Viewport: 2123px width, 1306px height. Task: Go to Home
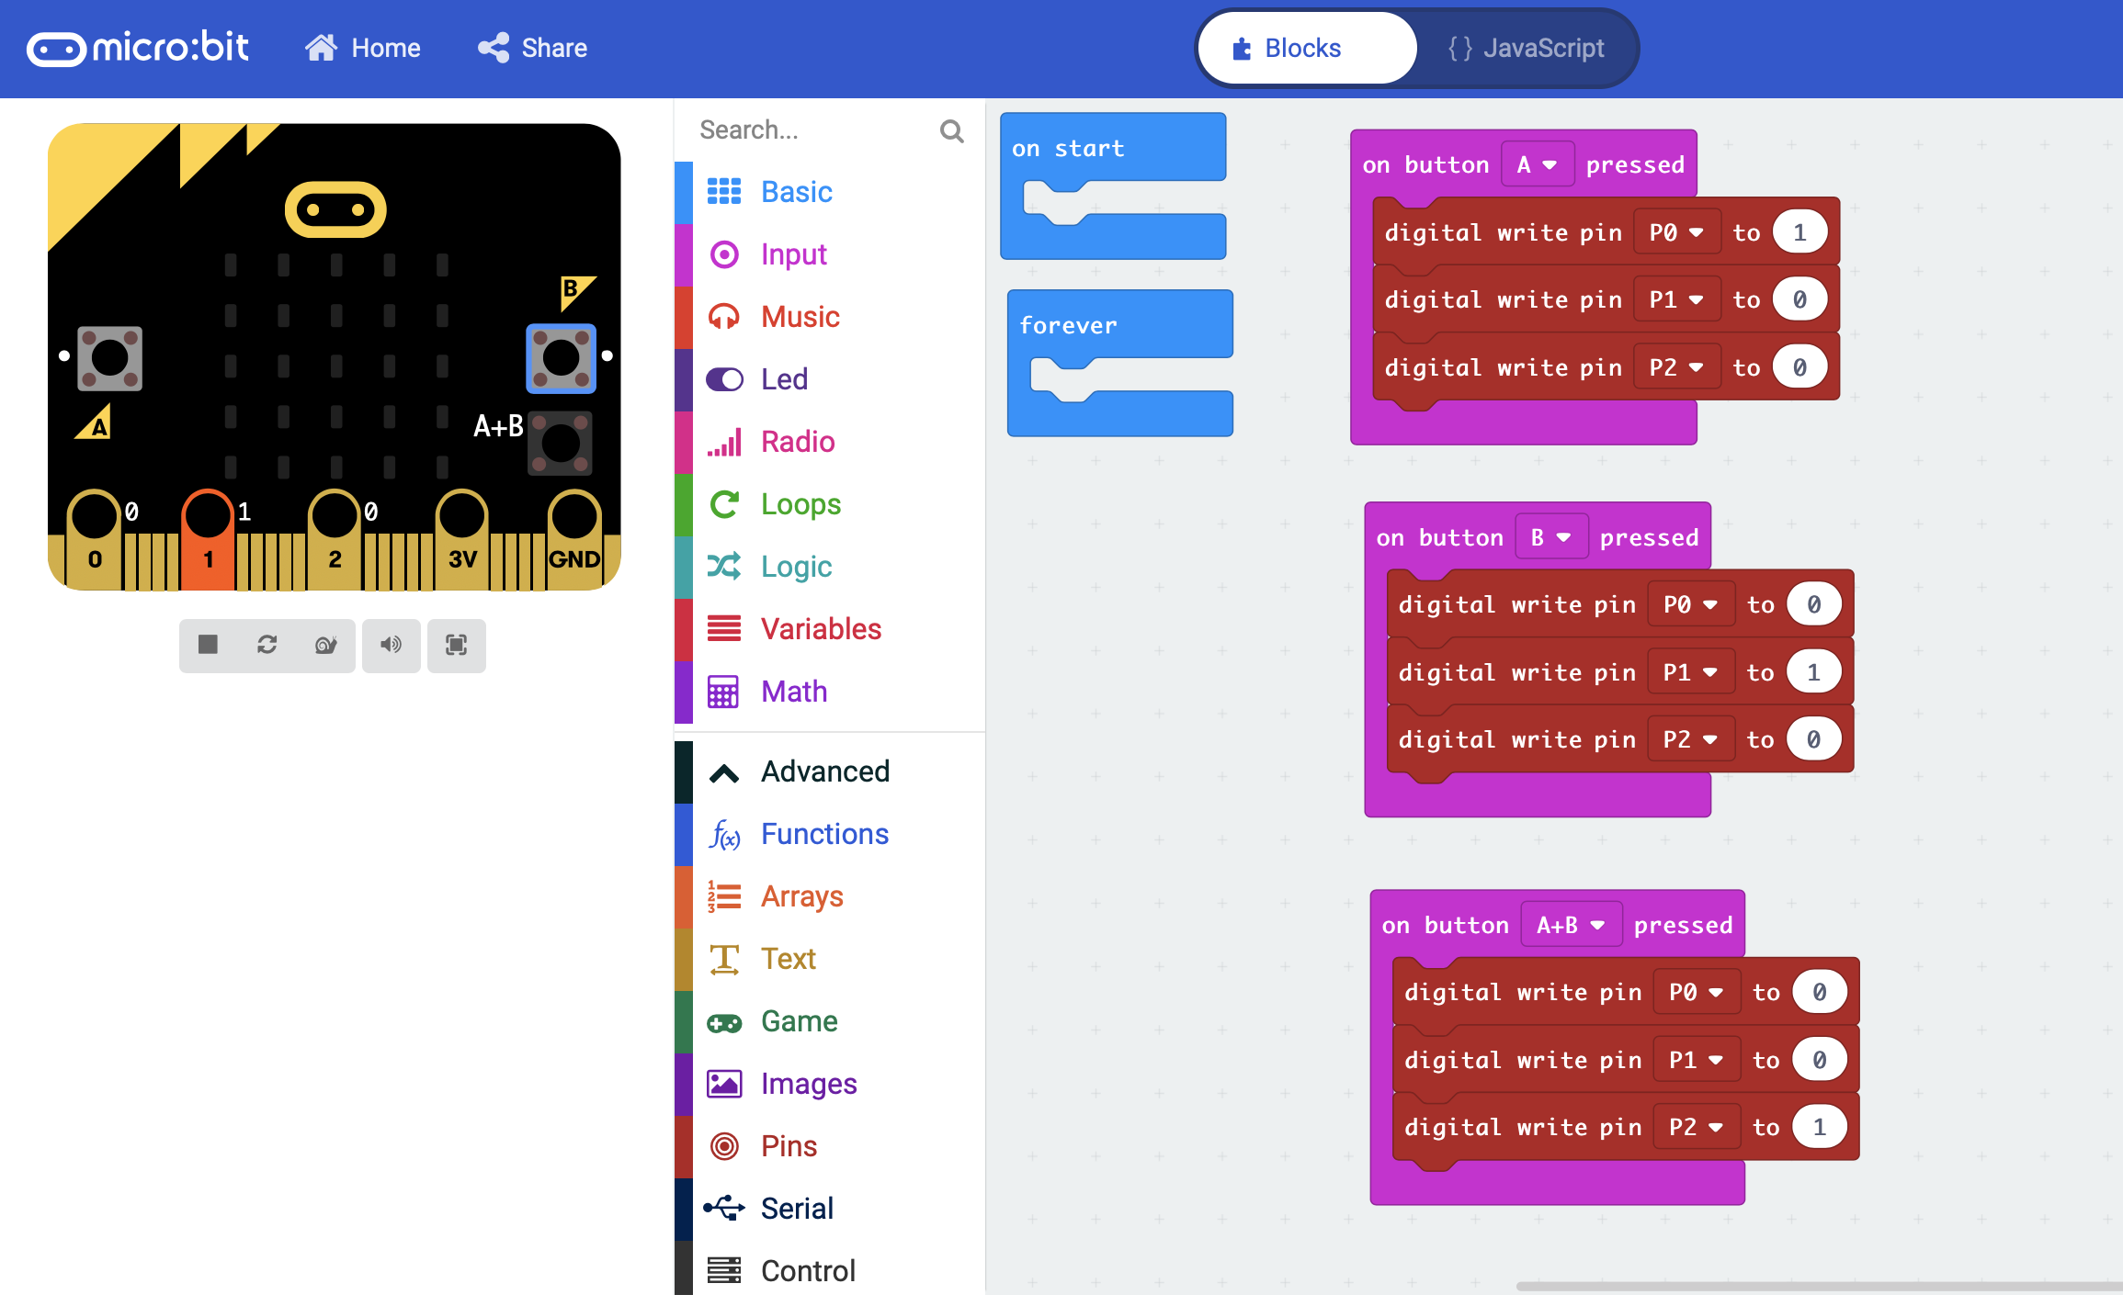(363, 48)
